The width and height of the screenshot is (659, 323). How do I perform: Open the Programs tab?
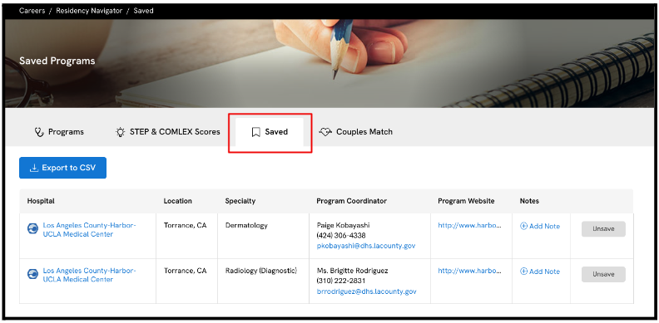pos(59,132)
